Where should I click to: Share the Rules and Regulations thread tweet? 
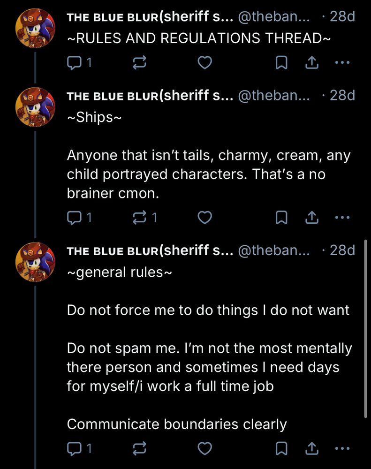pyautogui.click(x=311, y=63)
